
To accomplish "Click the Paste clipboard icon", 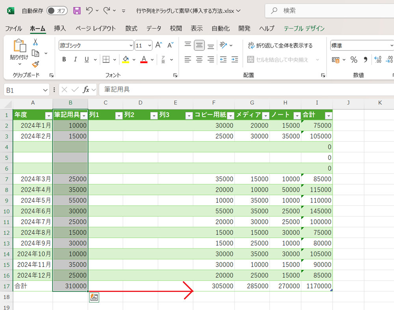I will click(19, 46).
